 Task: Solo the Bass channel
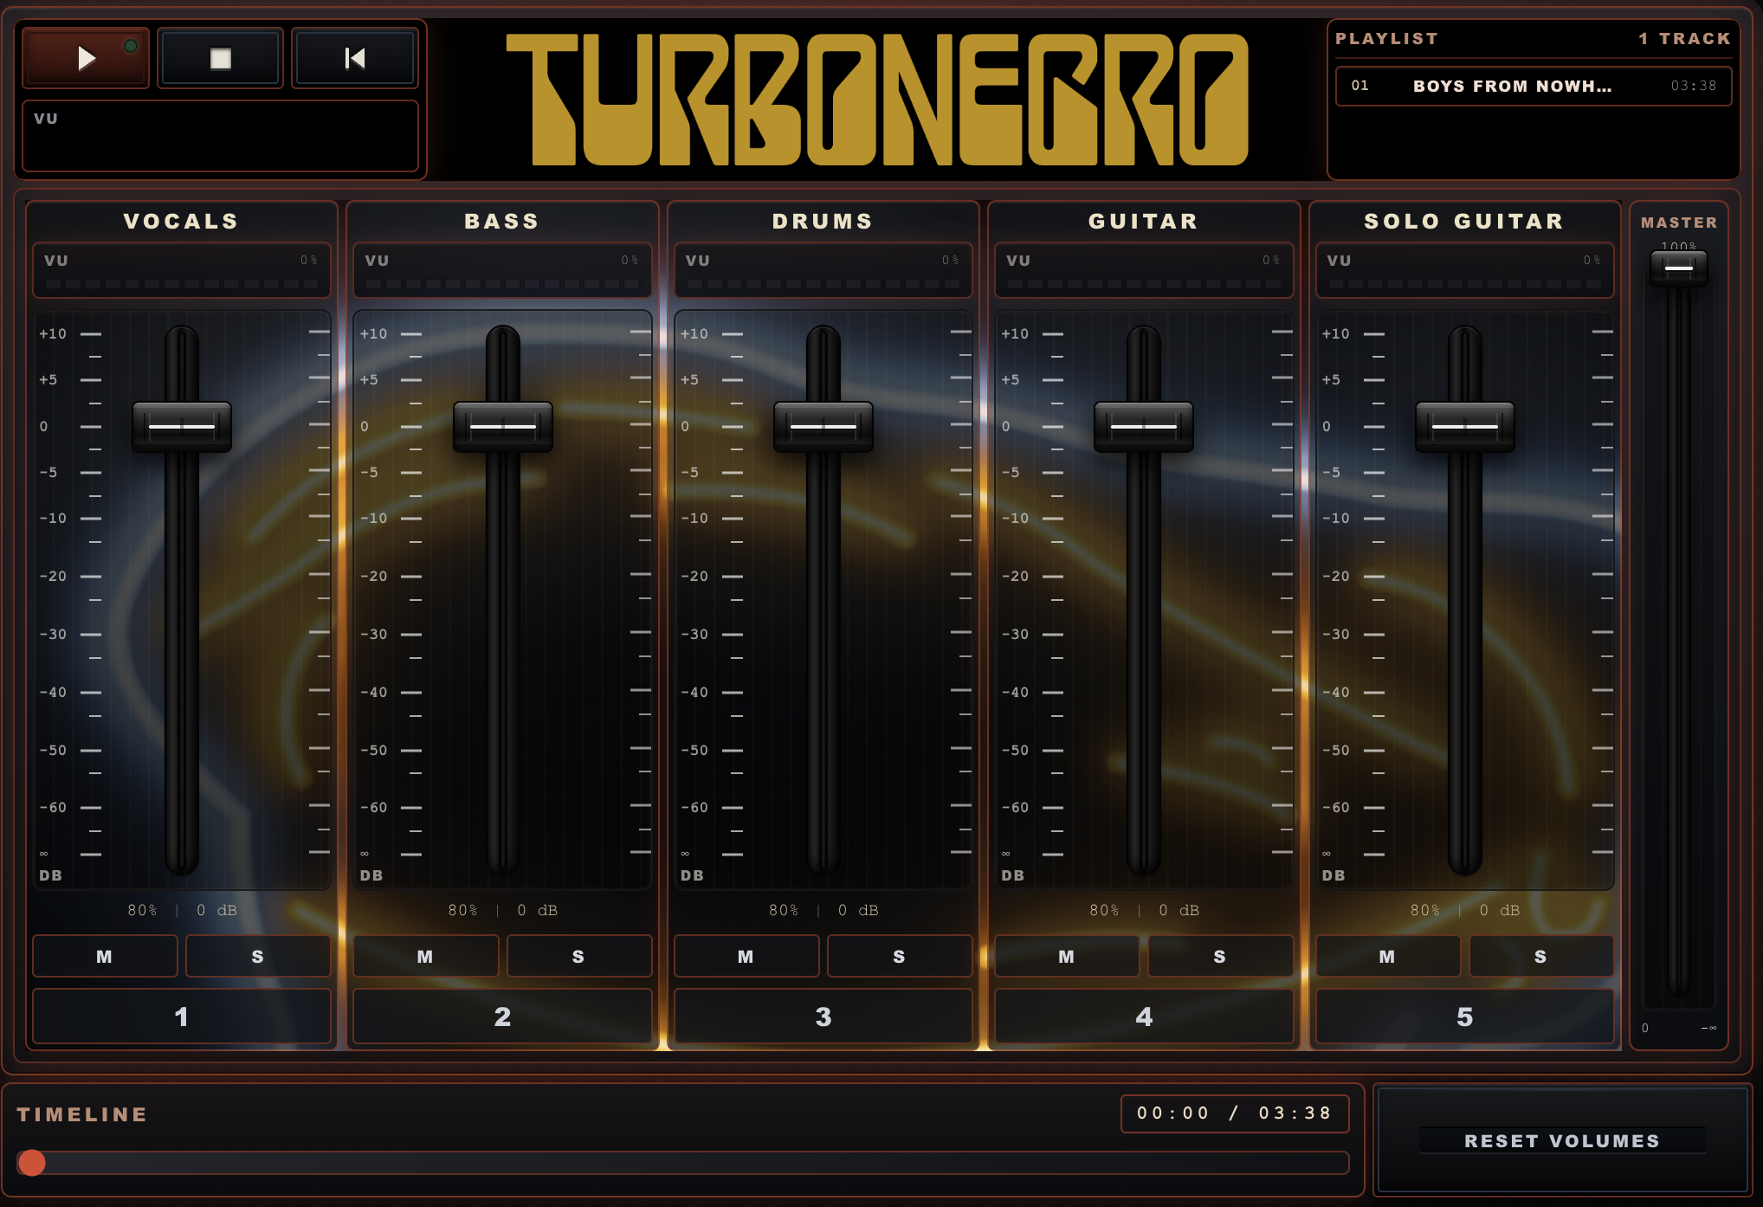tap(579, 957)
